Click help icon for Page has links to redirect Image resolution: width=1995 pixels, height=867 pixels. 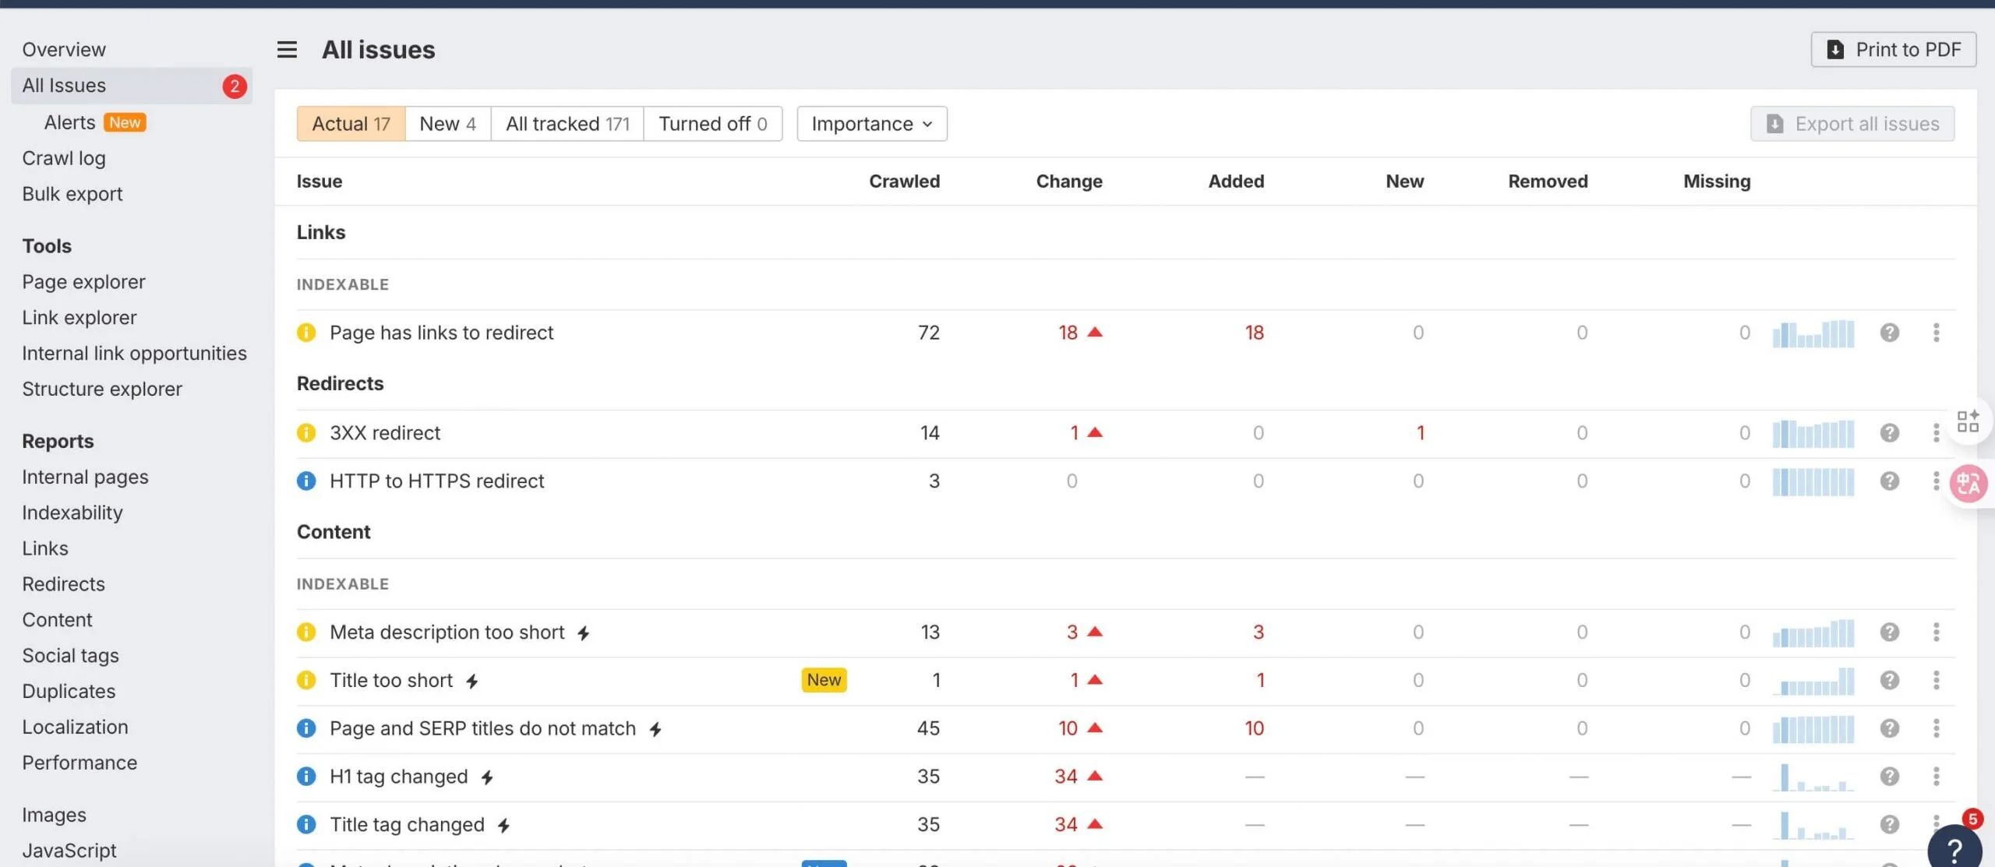point(1889,333)
